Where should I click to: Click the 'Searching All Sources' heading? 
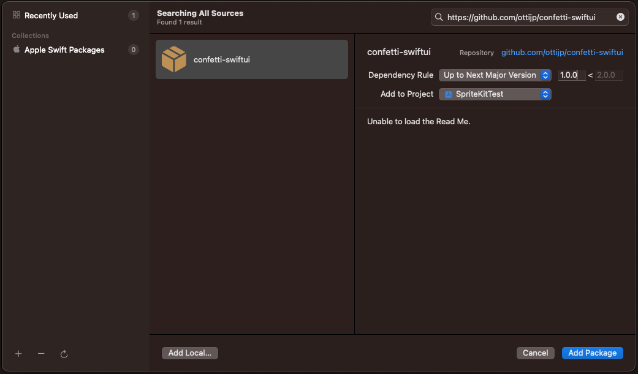[200, 13]
